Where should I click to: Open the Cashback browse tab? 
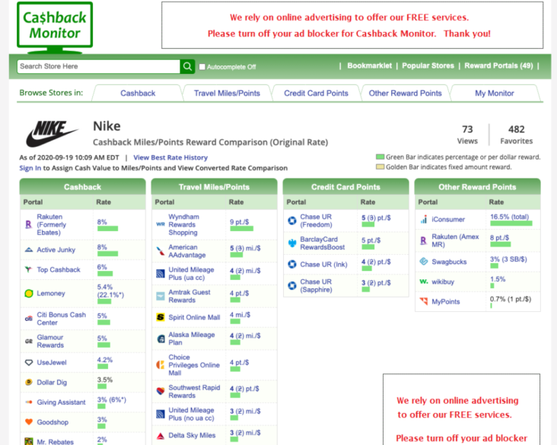(x=138, y=94)
